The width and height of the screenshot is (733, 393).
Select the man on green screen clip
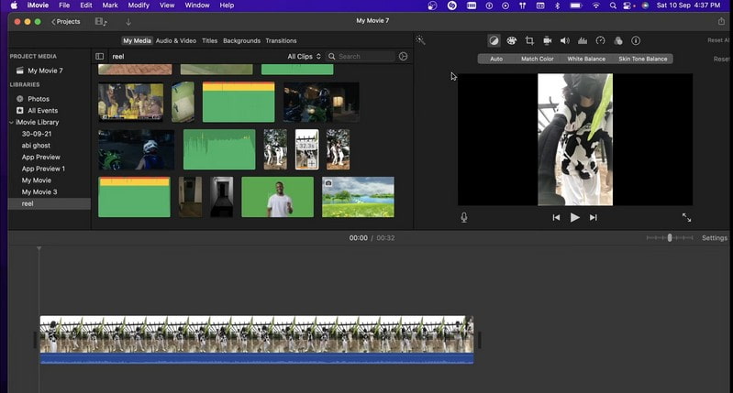(x=278, y=197)
